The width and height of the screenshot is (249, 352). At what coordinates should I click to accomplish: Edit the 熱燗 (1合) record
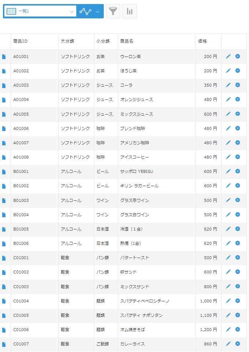228,243
